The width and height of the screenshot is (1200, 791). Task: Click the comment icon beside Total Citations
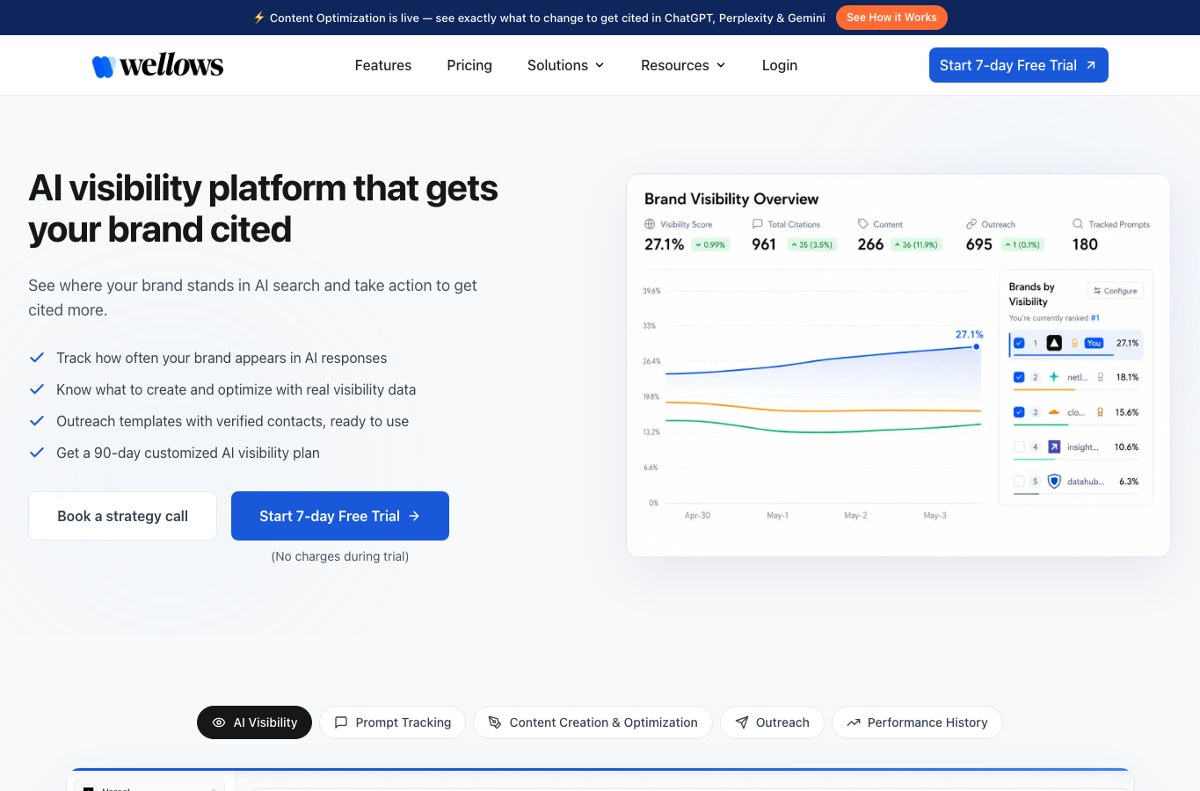757,224
